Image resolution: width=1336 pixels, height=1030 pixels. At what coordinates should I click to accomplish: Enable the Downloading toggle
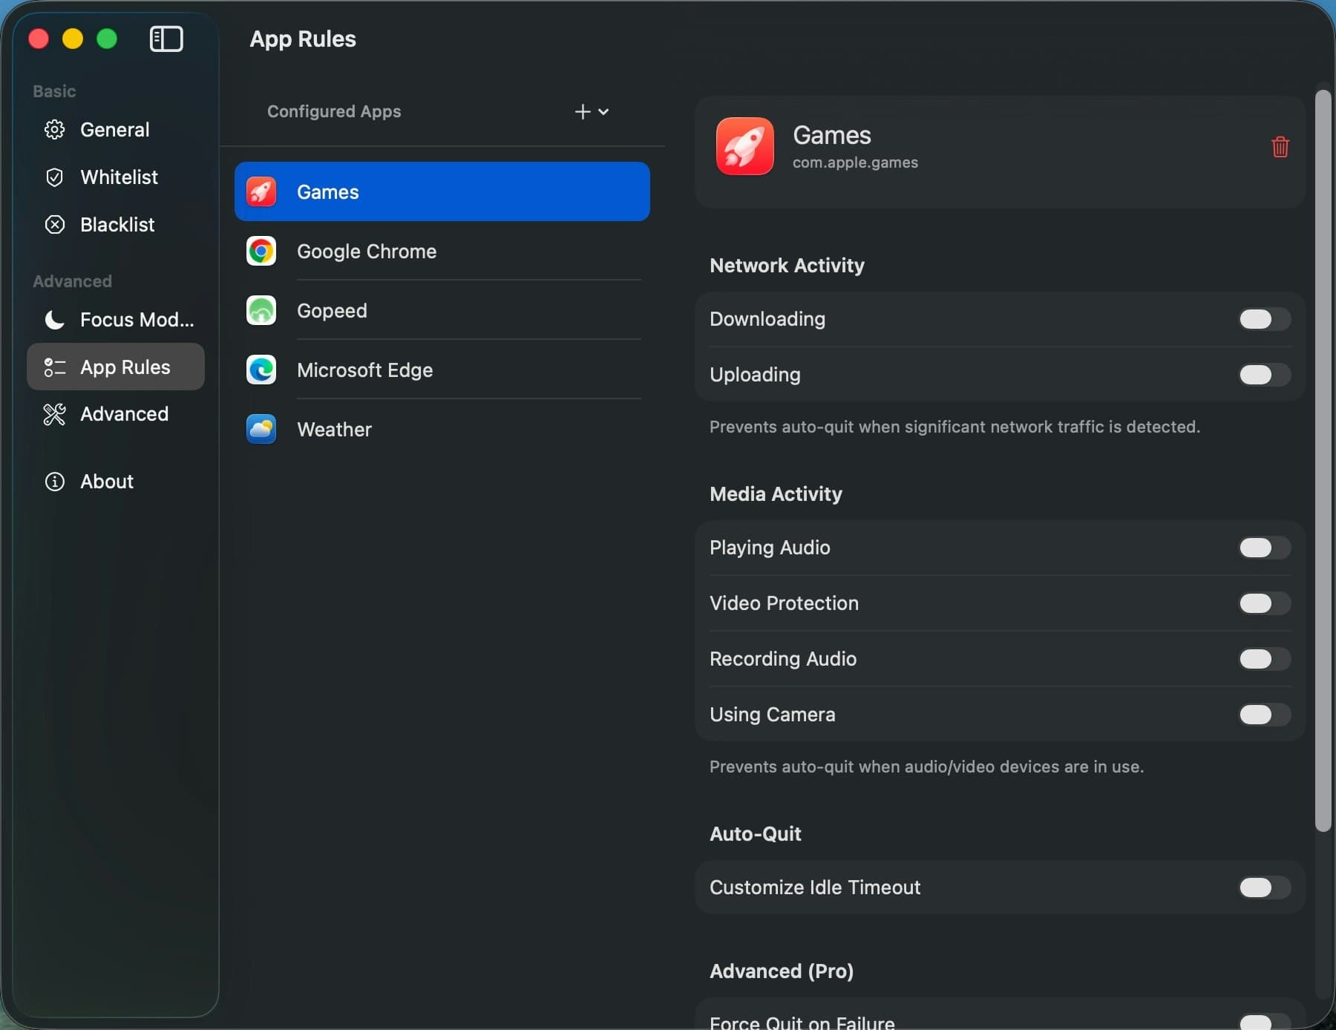pos(1264,319)
